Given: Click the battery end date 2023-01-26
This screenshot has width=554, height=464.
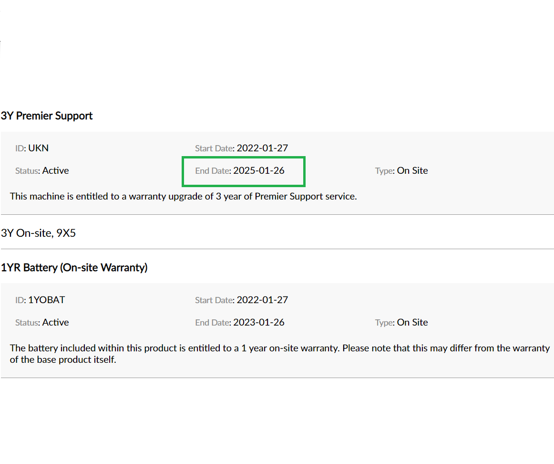Looking at the screenshot, I should [x=259, y=322].
